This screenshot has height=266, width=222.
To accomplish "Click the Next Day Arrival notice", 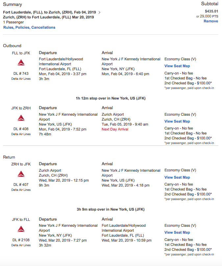I will [115, 129].
